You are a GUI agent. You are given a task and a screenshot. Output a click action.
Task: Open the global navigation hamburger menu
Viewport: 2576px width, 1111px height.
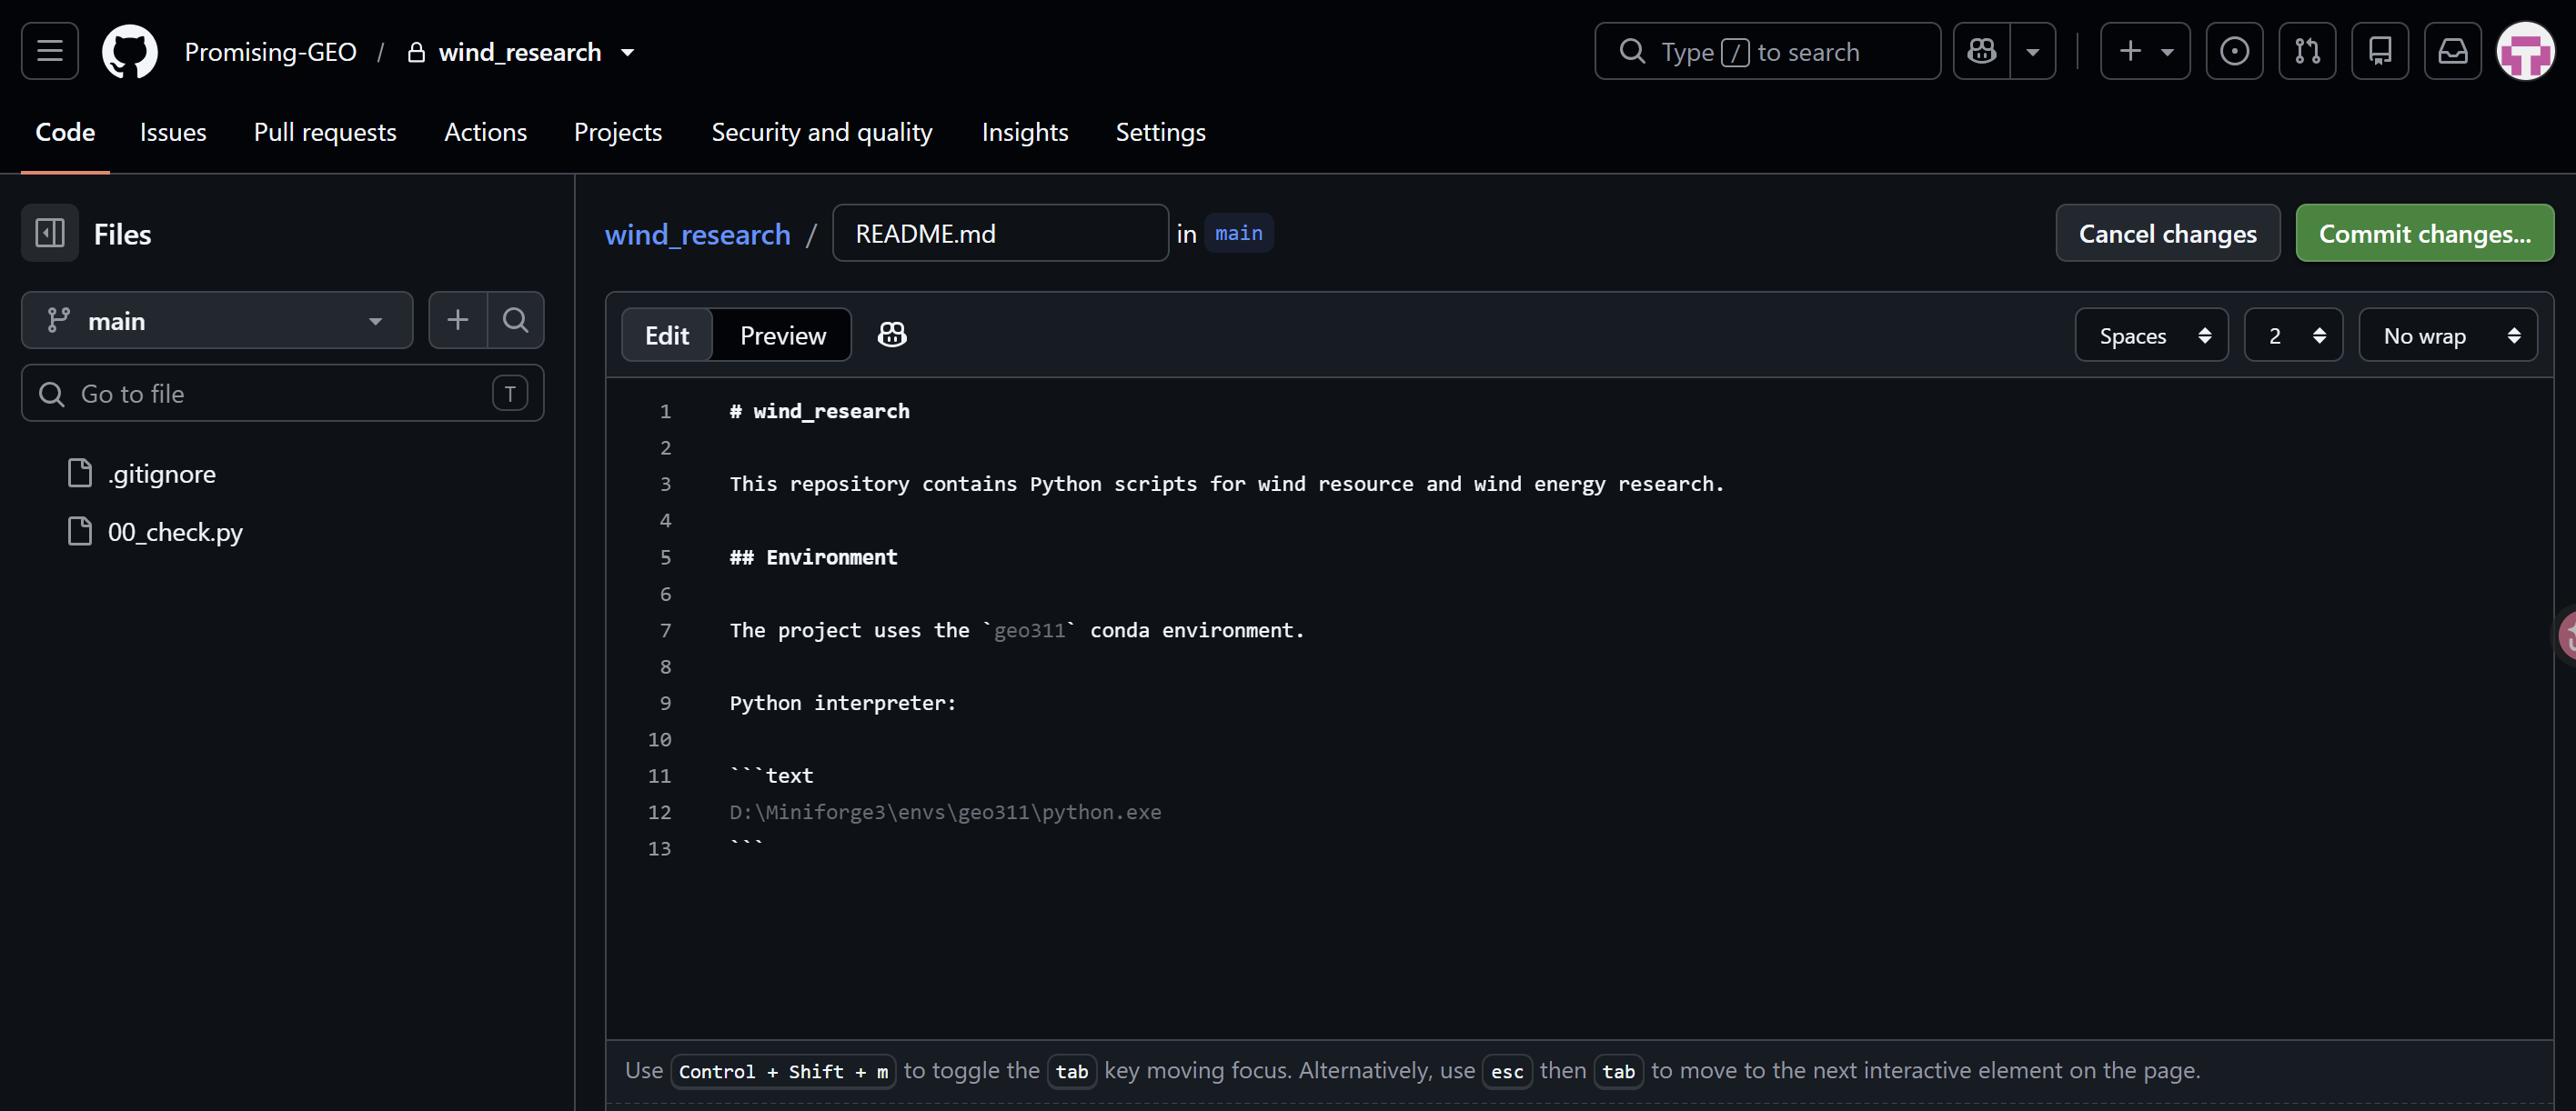pyautogui.click(x=50, y=51)
